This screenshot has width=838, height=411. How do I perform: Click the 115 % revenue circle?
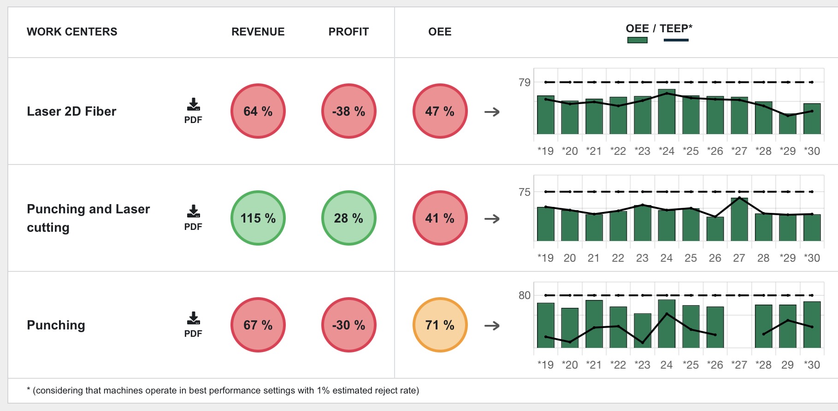[258, 218]
